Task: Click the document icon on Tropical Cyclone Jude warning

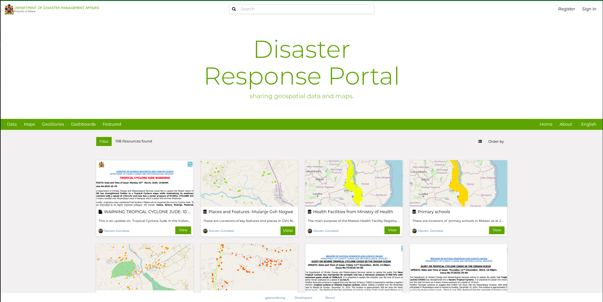Action: 100,212
